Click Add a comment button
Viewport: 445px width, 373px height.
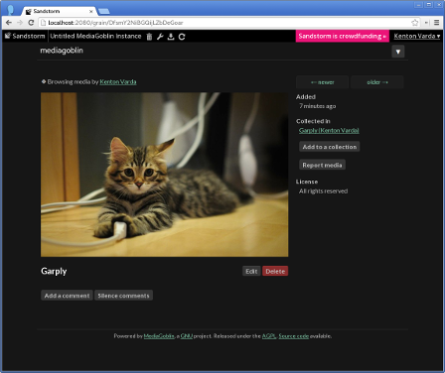[67, 296]
